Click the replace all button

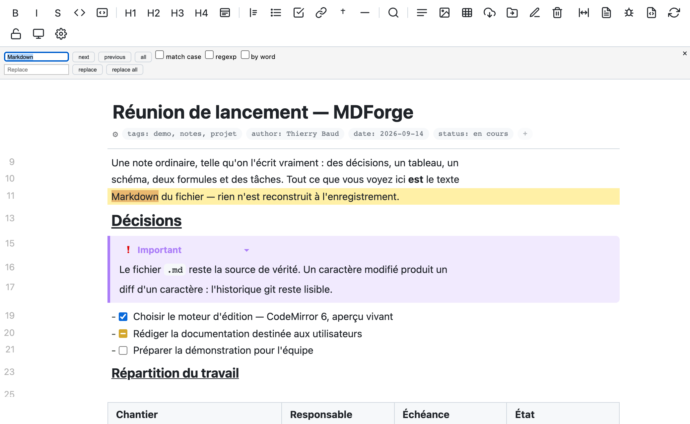(x=125, y=70)
